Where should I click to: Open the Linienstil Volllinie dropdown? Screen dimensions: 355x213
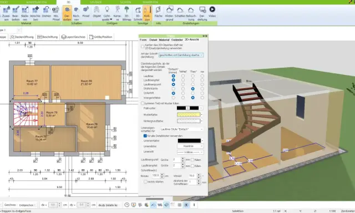190,152
